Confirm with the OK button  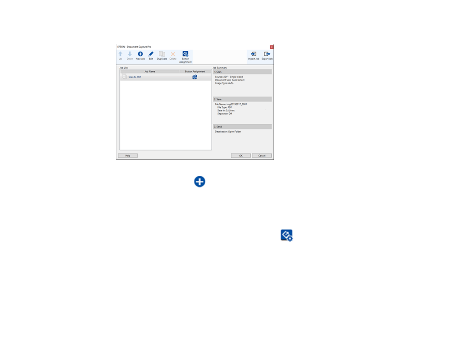(241, 156)
